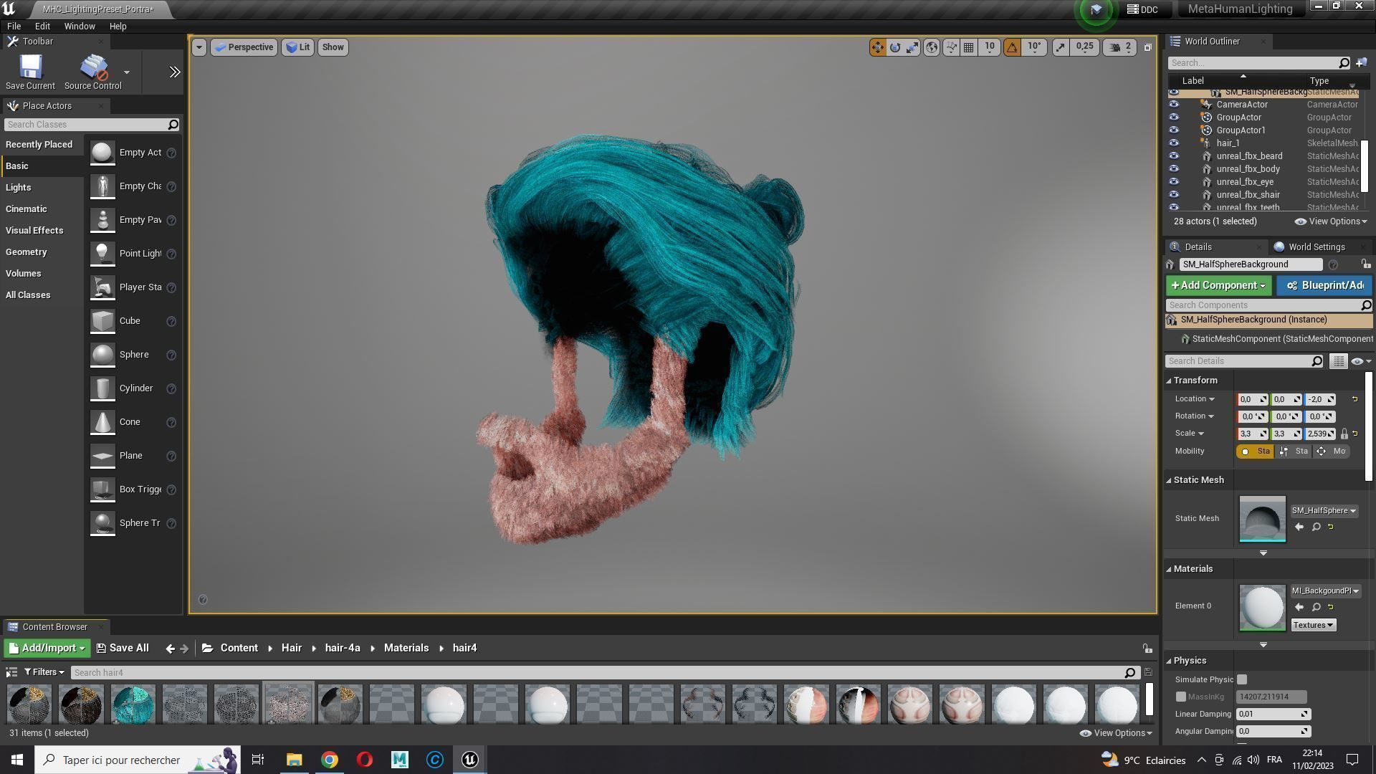This screenshot has width=1376, height=774.
Task: Select the rotate gizmo tool
Action: click(895, 47)
